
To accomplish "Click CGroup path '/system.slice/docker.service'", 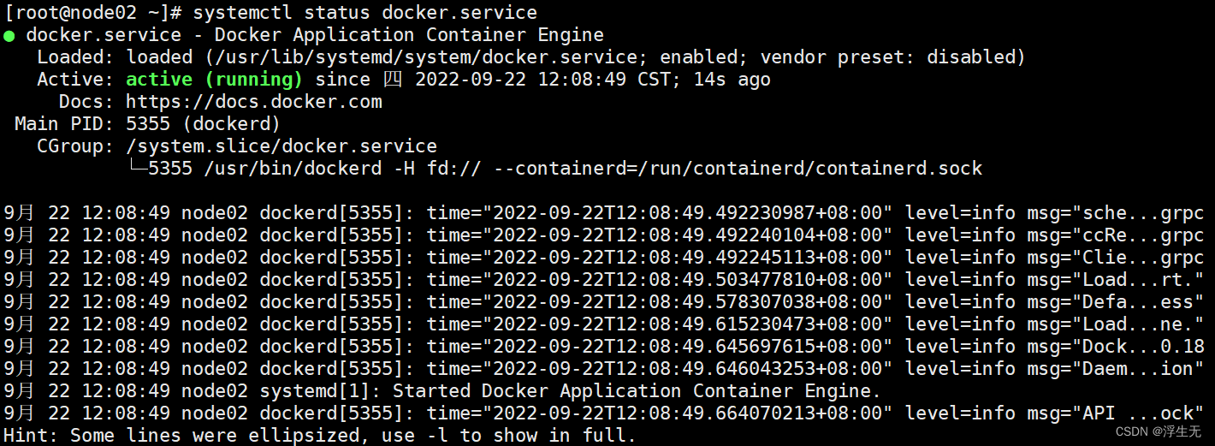I will click(x=282, y=146).
